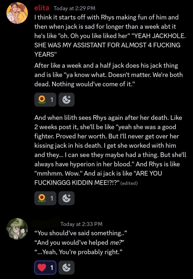Select the "And when lilith sees Rhys again" line
Image resolution: width=193 pixels, height=279 pixels.
108,118
